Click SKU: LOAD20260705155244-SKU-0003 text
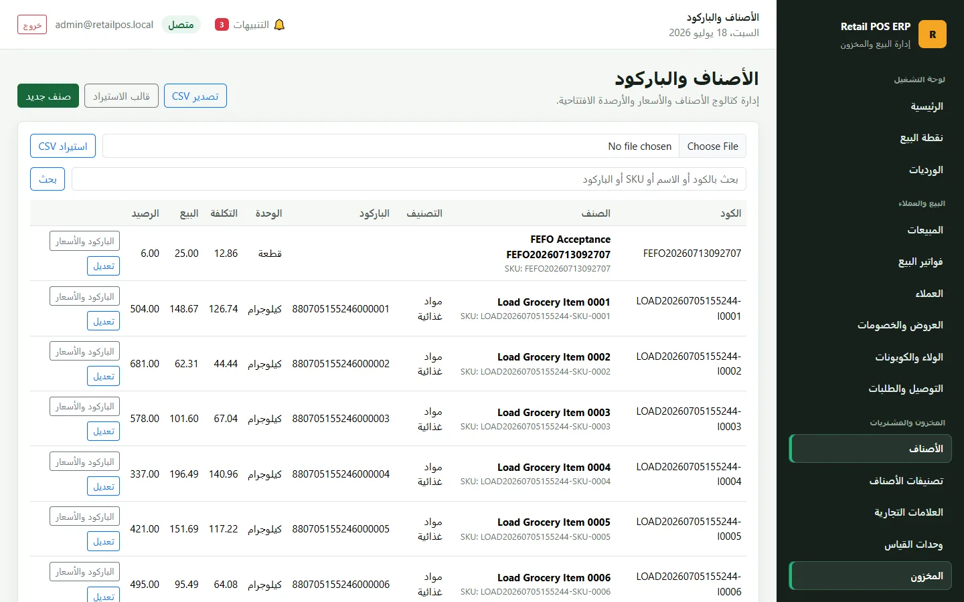This screenshot has width=964, height=602. (536, 427)
